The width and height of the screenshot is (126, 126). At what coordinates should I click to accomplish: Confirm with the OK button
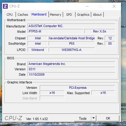108,118
